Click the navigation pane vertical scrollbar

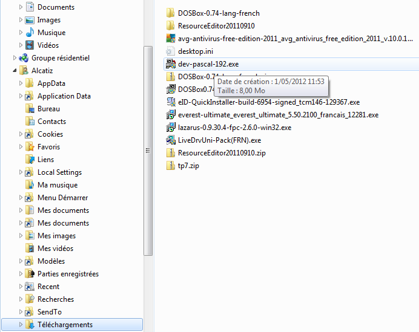(148, 151)
